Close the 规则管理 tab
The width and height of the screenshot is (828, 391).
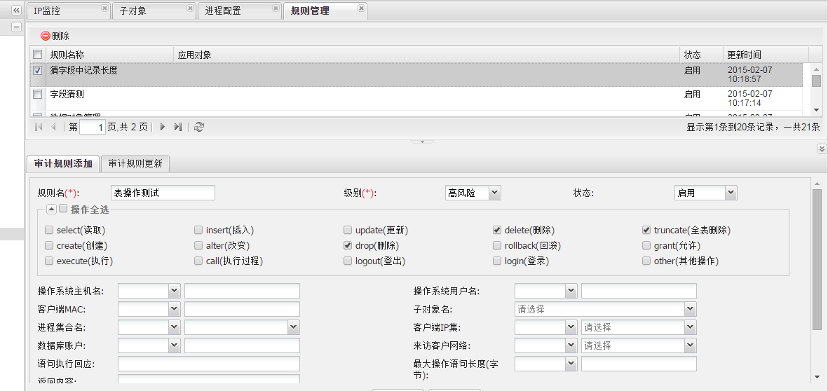point(361,8)
